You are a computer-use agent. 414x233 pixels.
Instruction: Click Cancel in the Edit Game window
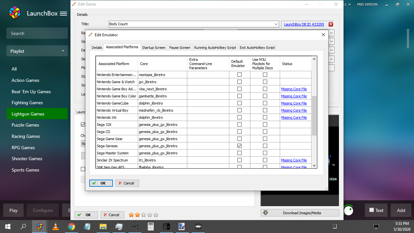[112, 215]
